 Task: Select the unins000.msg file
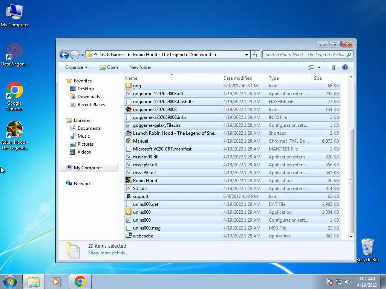click(232, 228)
